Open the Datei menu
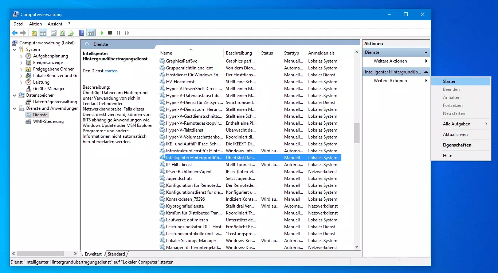 (18, 24)
